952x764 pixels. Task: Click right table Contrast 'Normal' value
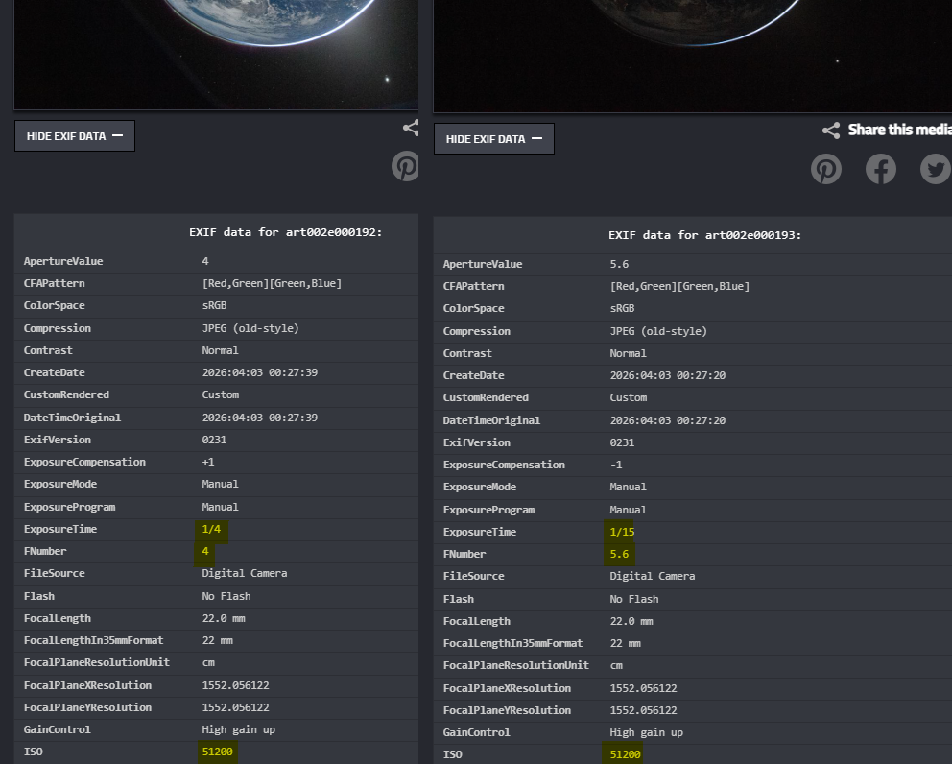point(629,353)
